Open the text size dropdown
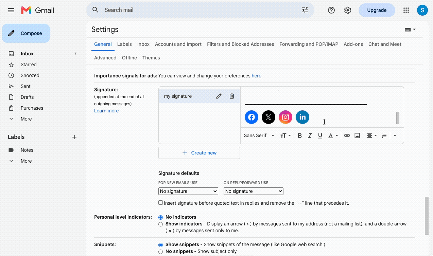The width and height of the screenshot is (433, 256). [x=285, y=135]
